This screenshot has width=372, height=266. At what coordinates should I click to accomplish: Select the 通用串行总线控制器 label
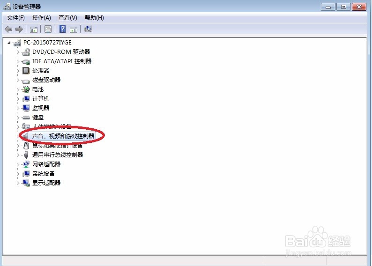pyautogui.click(x=58, y=155)
